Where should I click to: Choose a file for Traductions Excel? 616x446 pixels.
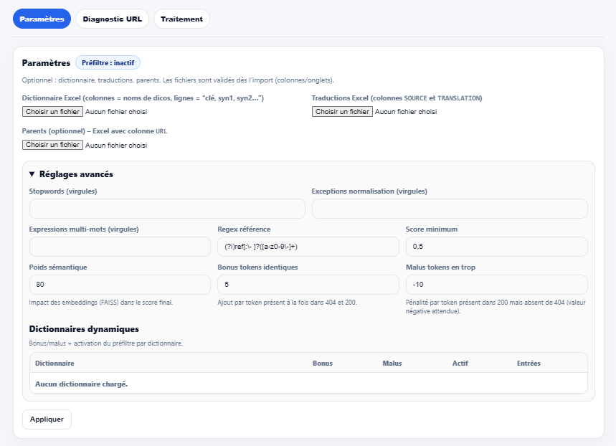point(342,112)
